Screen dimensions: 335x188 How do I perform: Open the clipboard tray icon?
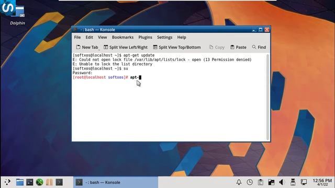click(261, 182)
